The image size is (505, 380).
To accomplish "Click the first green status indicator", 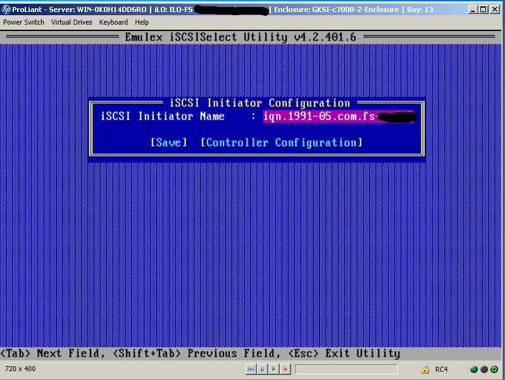I will tap(474, 369).
